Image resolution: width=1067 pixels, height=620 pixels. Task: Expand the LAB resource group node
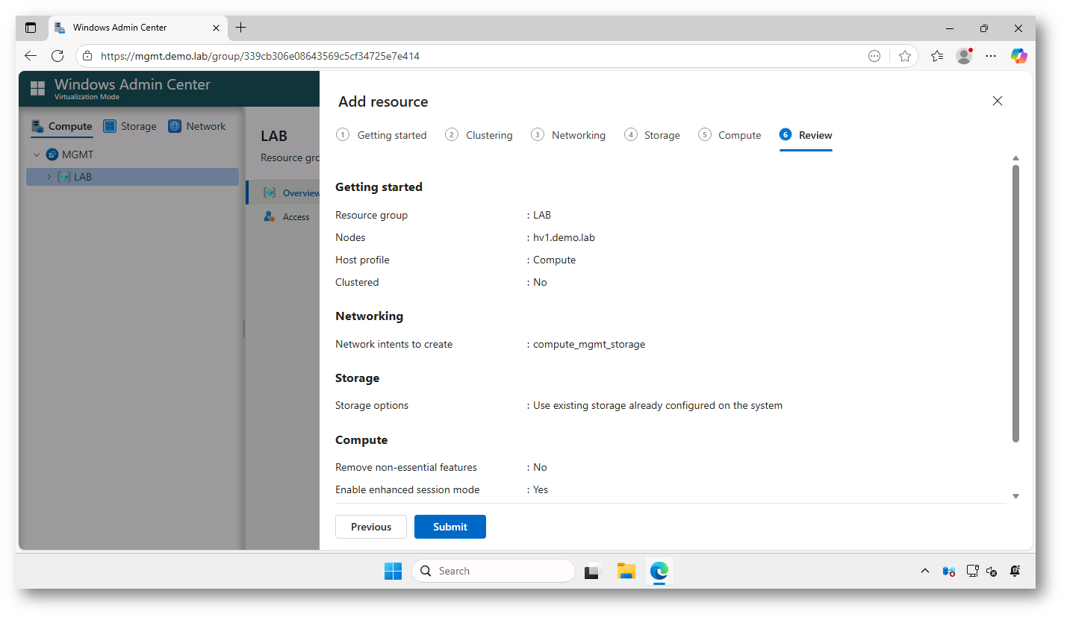[x=49, y=178]
